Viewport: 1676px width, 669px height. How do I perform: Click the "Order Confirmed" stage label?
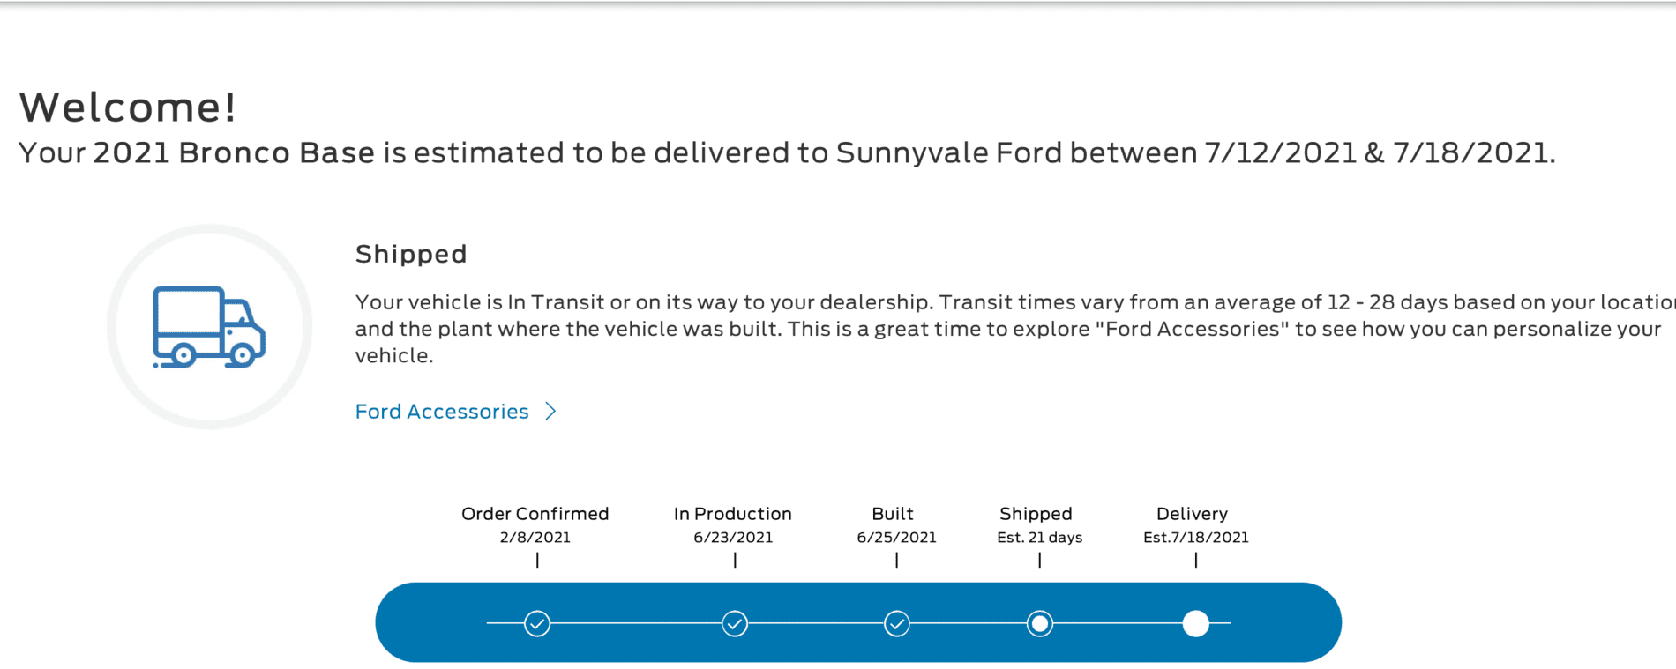point(535,514)
